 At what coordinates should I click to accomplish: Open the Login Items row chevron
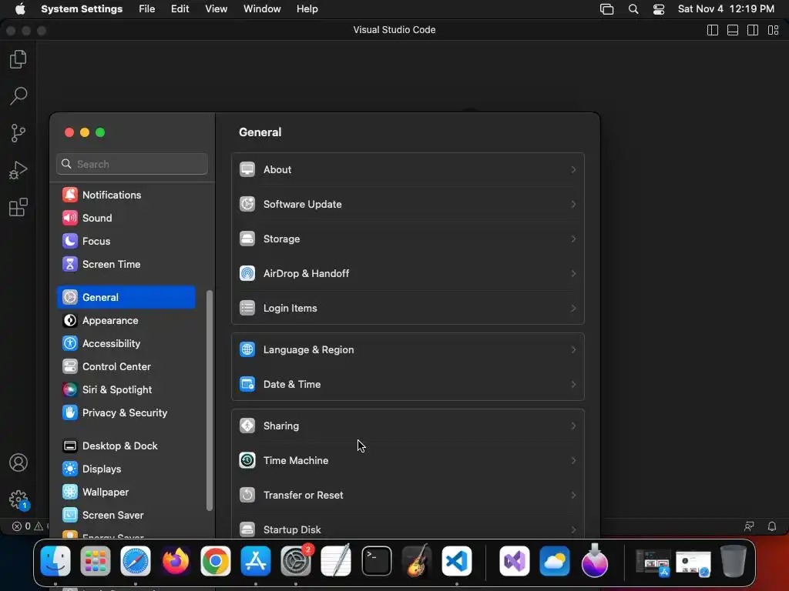[x=573, y=309]
